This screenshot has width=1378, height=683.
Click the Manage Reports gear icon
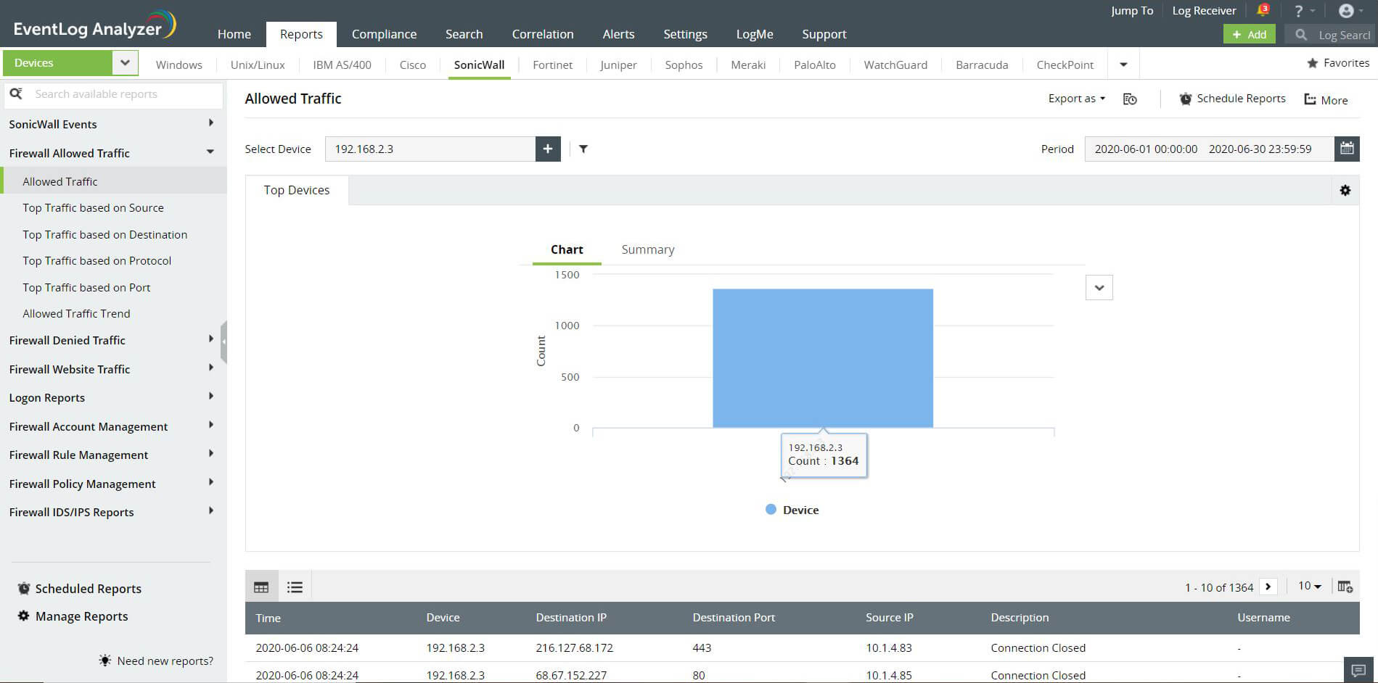[24, 616]
